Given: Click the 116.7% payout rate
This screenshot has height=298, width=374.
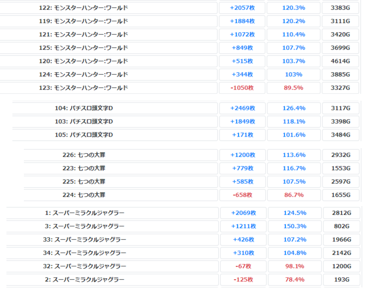Looking at the screenshot, I should 294,169.
